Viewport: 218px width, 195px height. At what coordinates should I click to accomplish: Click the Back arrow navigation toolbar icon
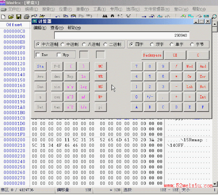[x=160, y=16]
